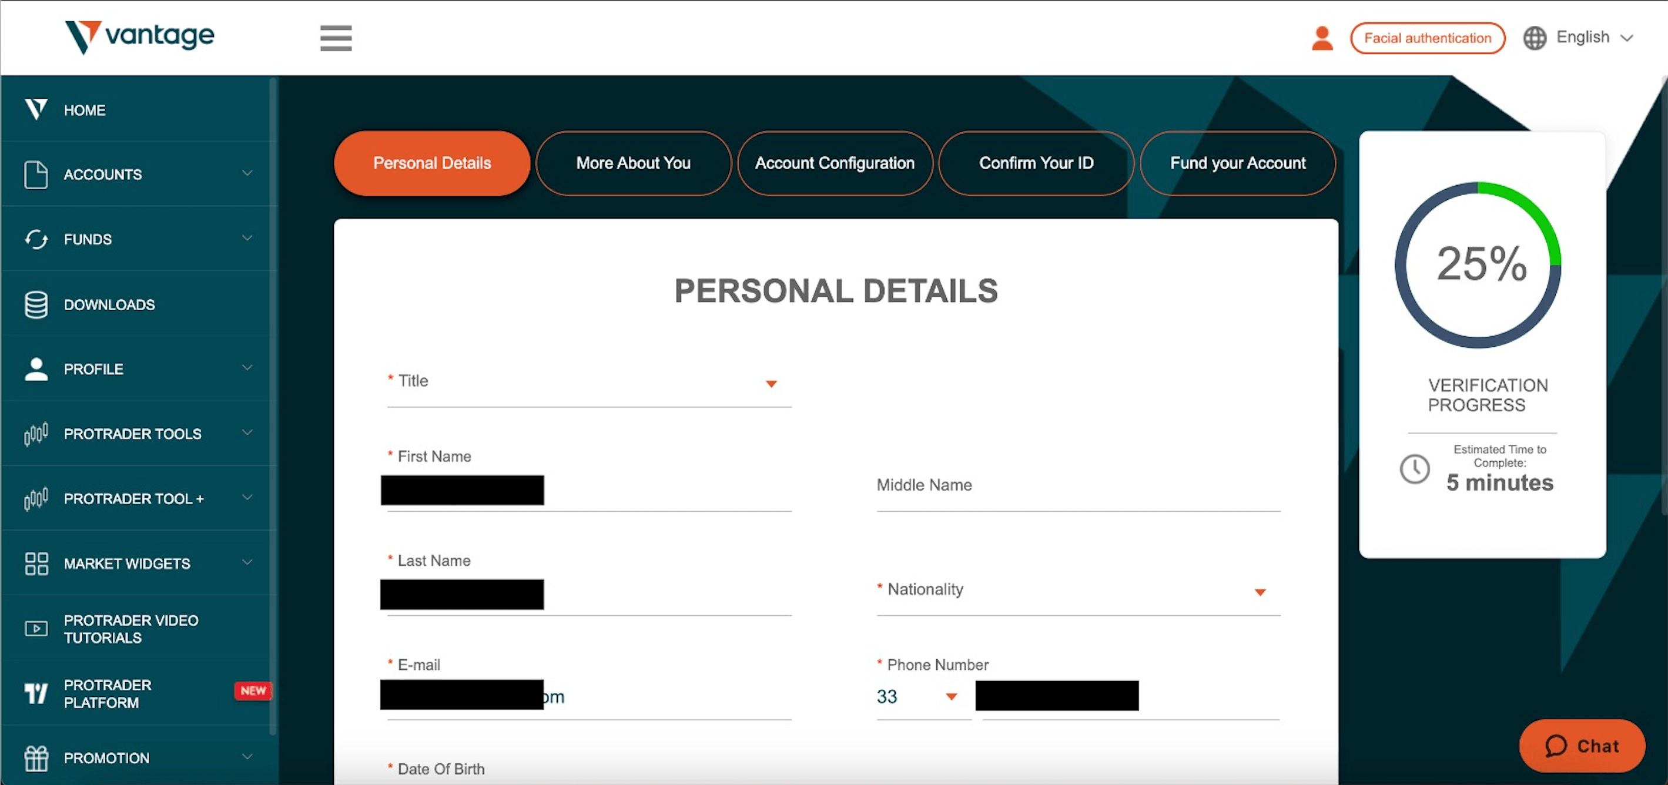Screen dimensions: 1668x785
Task: Click the NEW badge beside ProTrader Platform
Action: pos(253,690)
